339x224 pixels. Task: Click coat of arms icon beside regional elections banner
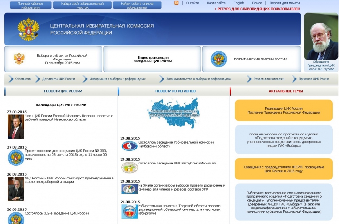click(19, 59)
